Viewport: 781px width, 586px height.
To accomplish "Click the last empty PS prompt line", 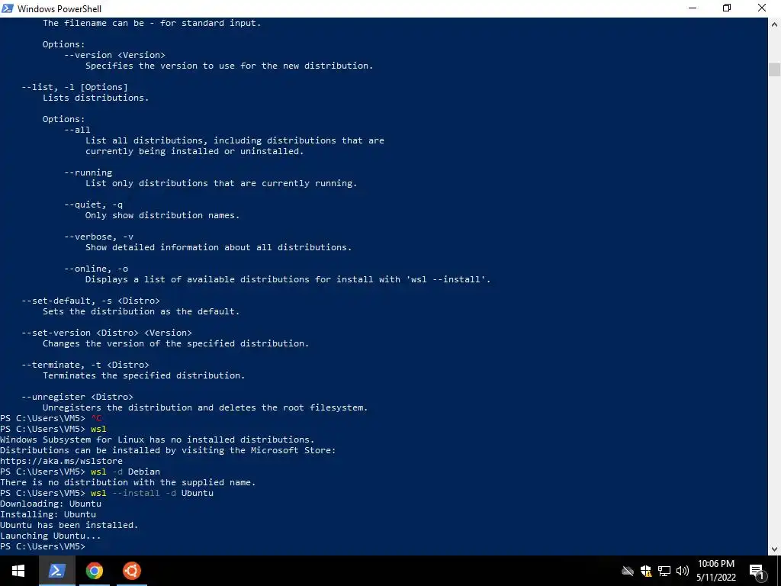I will tap(43, 546).
